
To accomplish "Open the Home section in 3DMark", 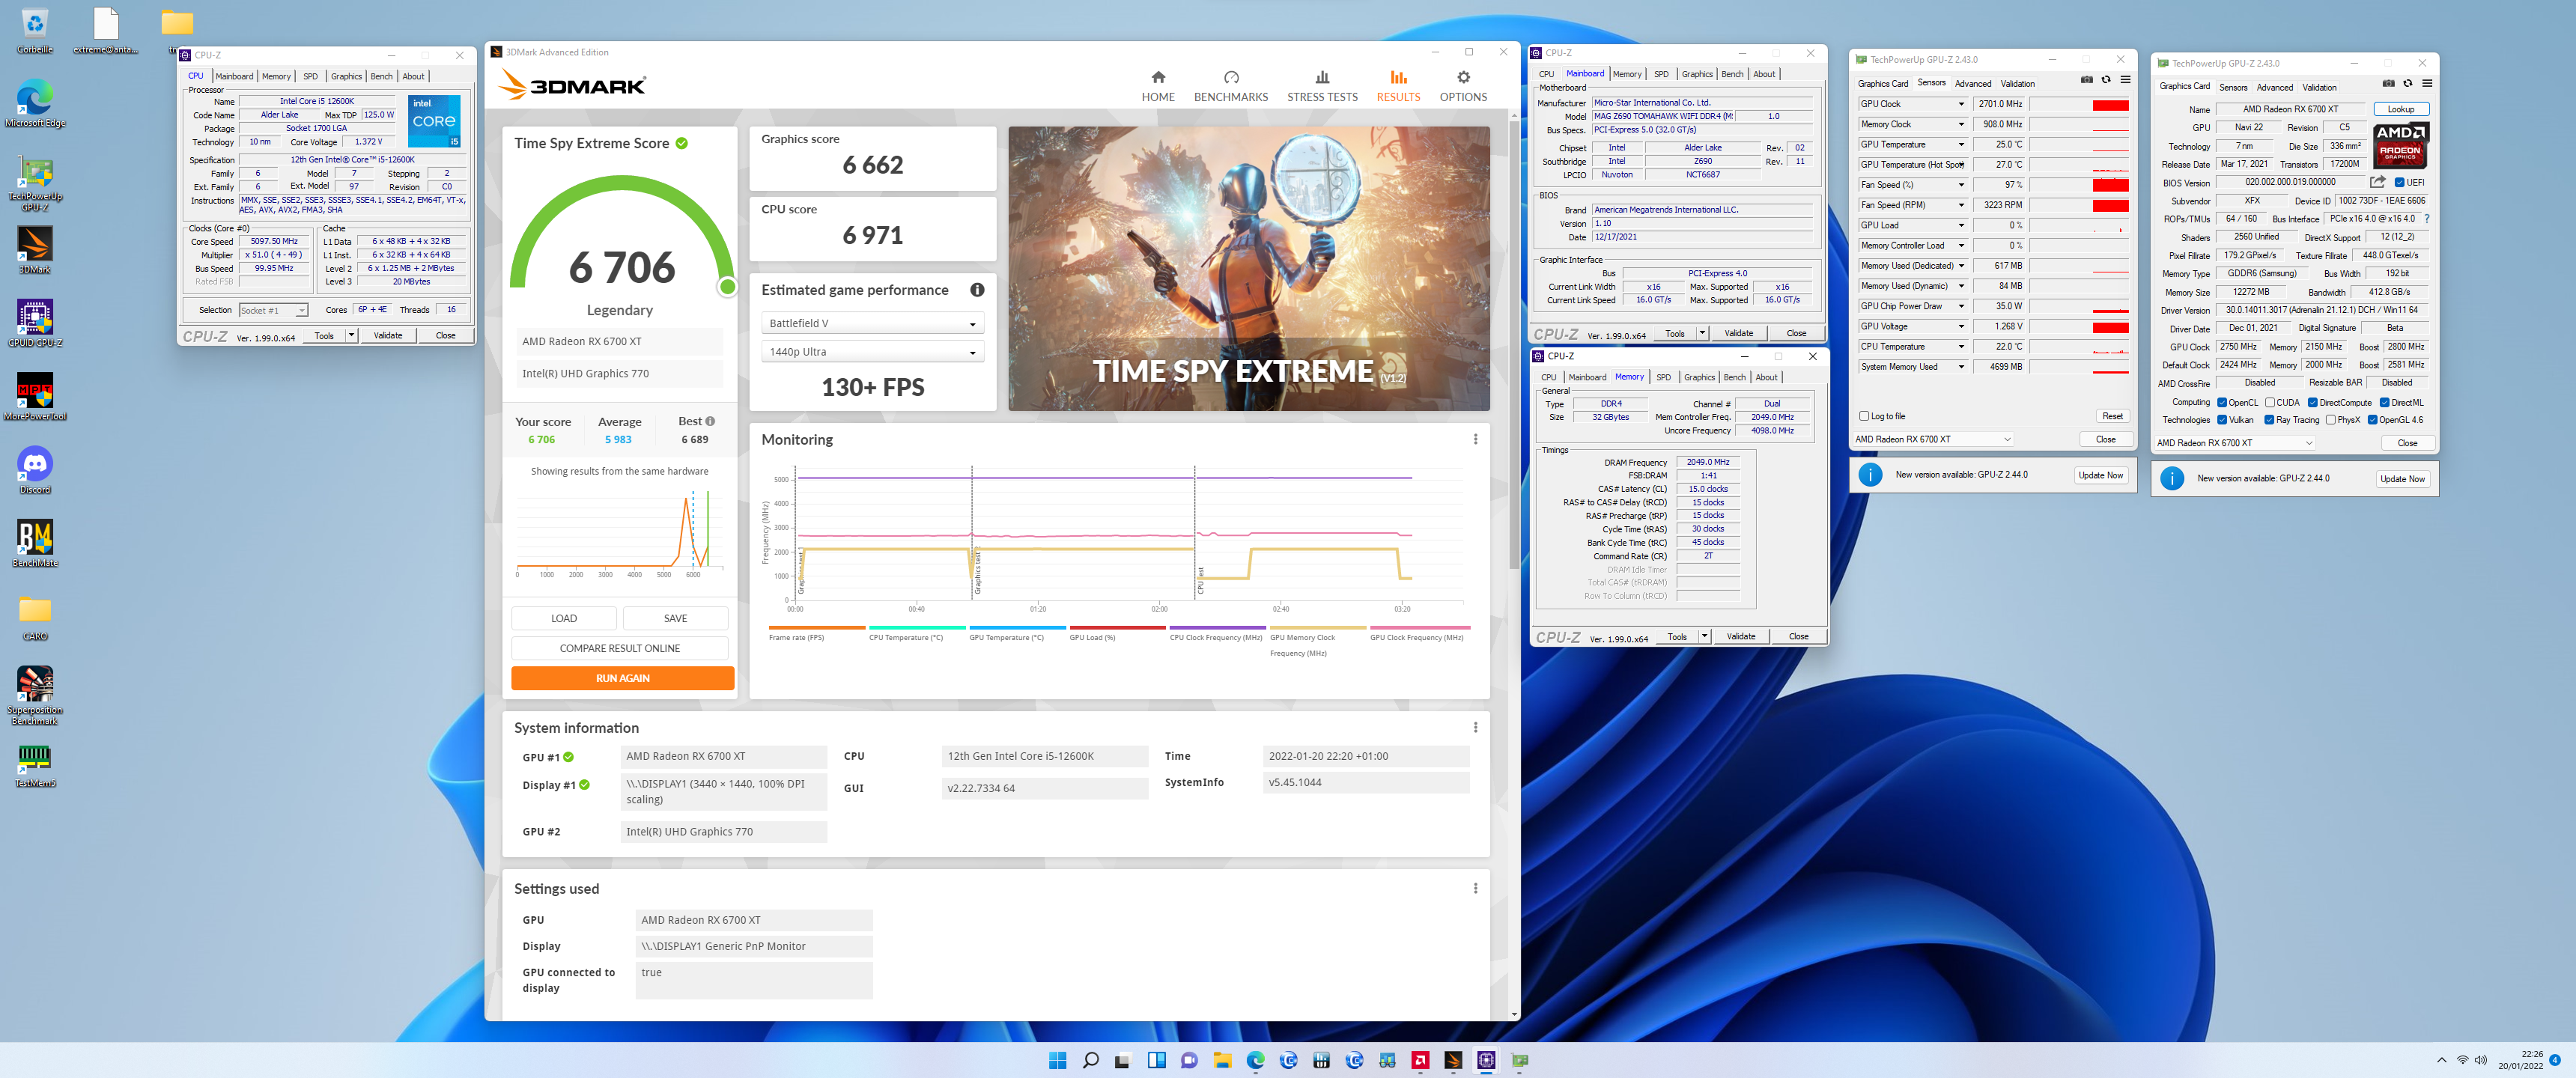I will 1158,86.
